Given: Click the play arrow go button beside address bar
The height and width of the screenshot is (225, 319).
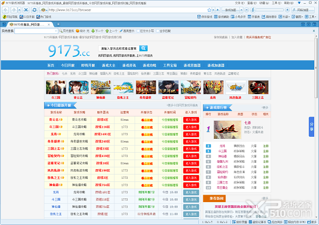Looking at the screenshot, I should 217,10.
